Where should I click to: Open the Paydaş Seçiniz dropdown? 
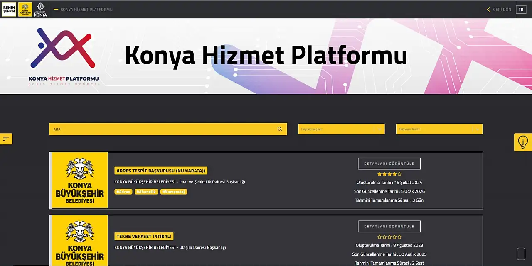pos(341,129)
